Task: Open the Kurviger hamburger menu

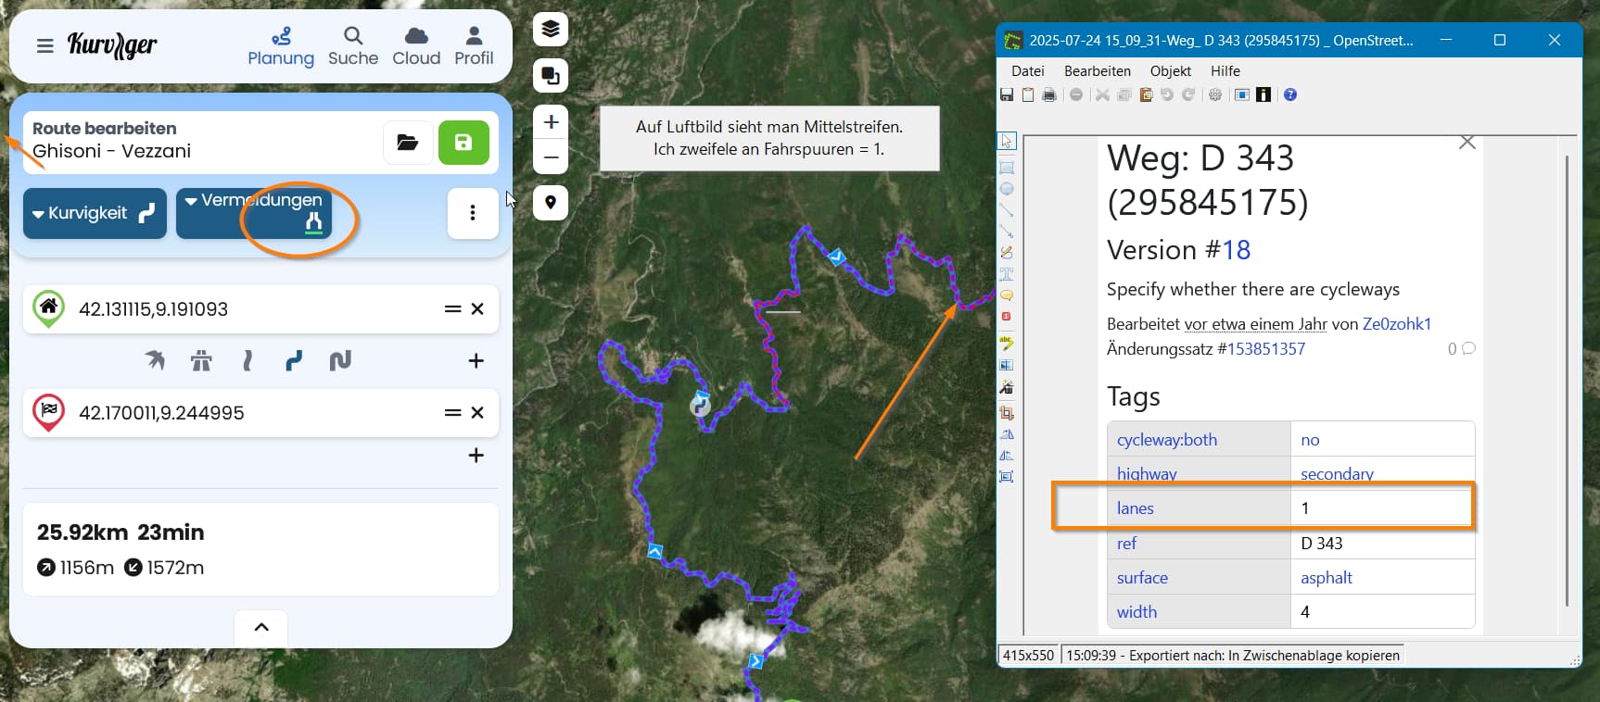Action: [44, 45]
